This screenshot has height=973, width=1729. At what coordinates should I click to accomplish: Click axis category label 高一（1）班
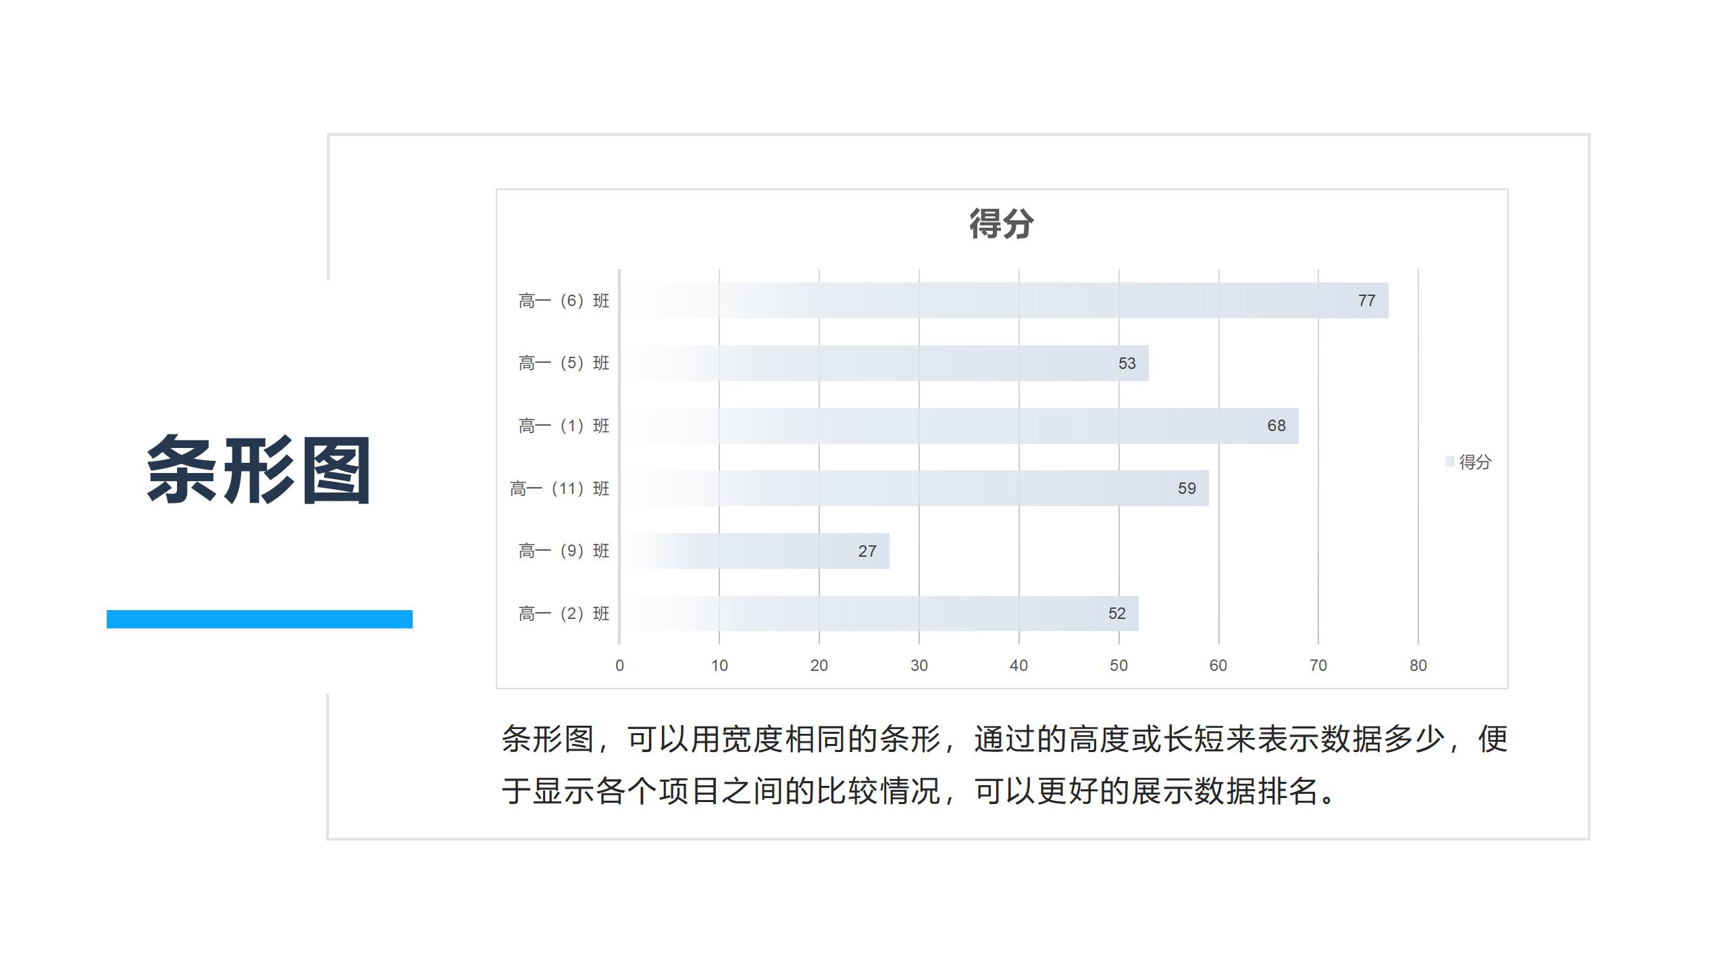point(564,426)
